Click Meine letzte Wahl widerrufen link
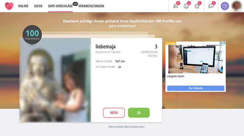The height and width of the screenshot is (136, 244). (126, 127)
